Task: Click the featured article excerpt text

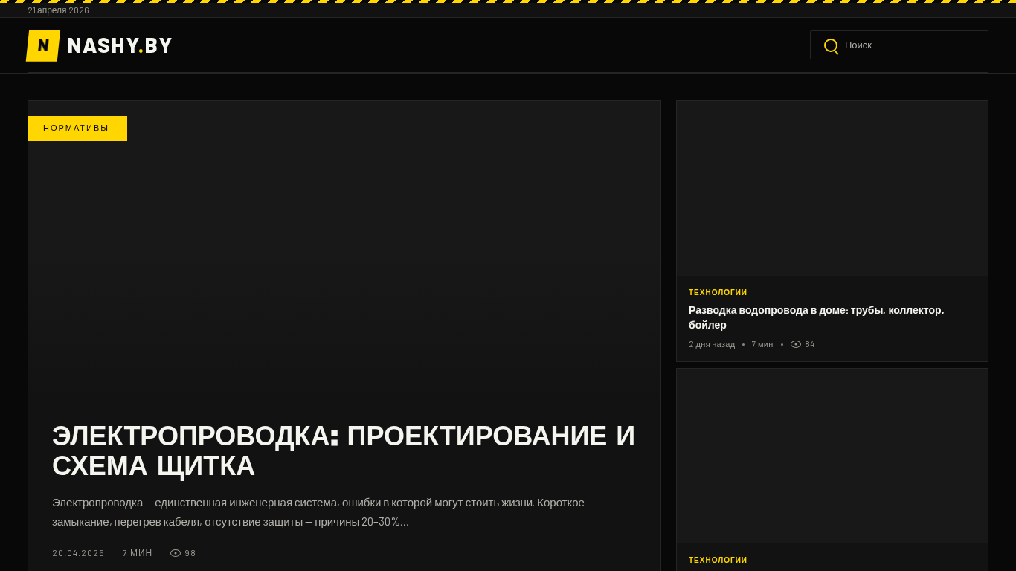Action: click(x=318, y=512)
